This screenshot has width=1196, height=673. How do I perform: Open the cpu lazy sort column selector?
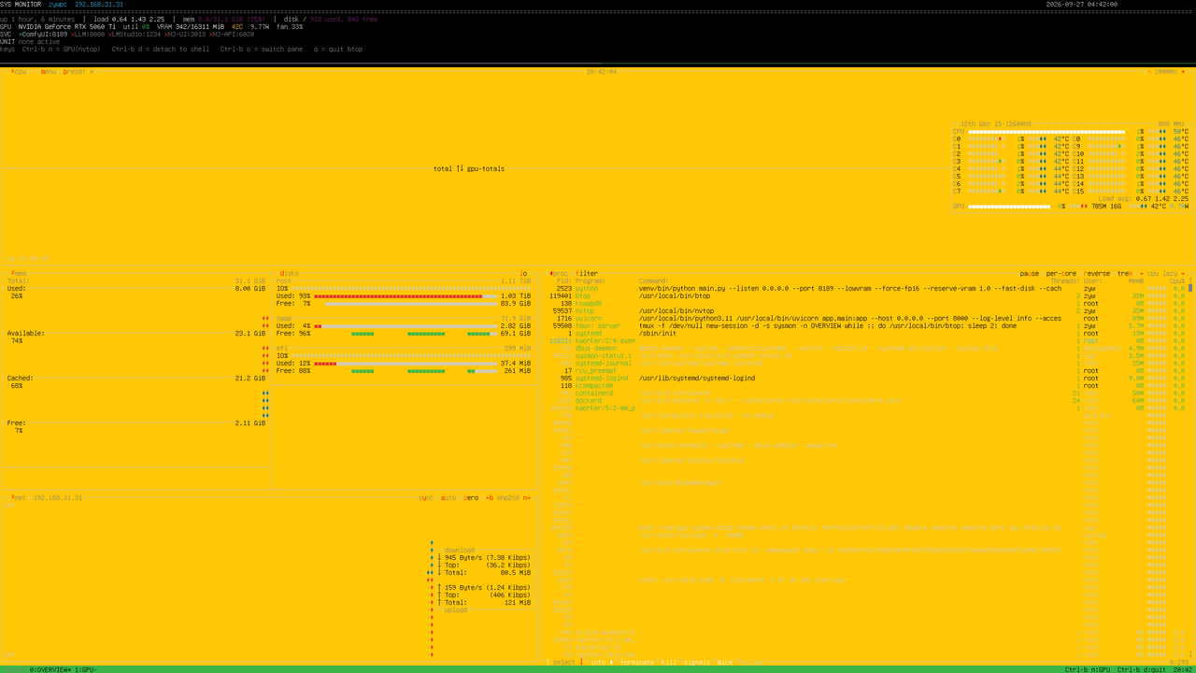(x=1162, y=274)
